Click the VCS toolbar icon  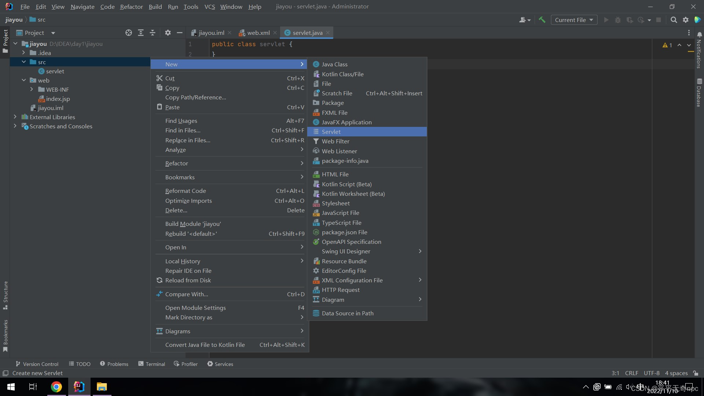pos(209,6)
